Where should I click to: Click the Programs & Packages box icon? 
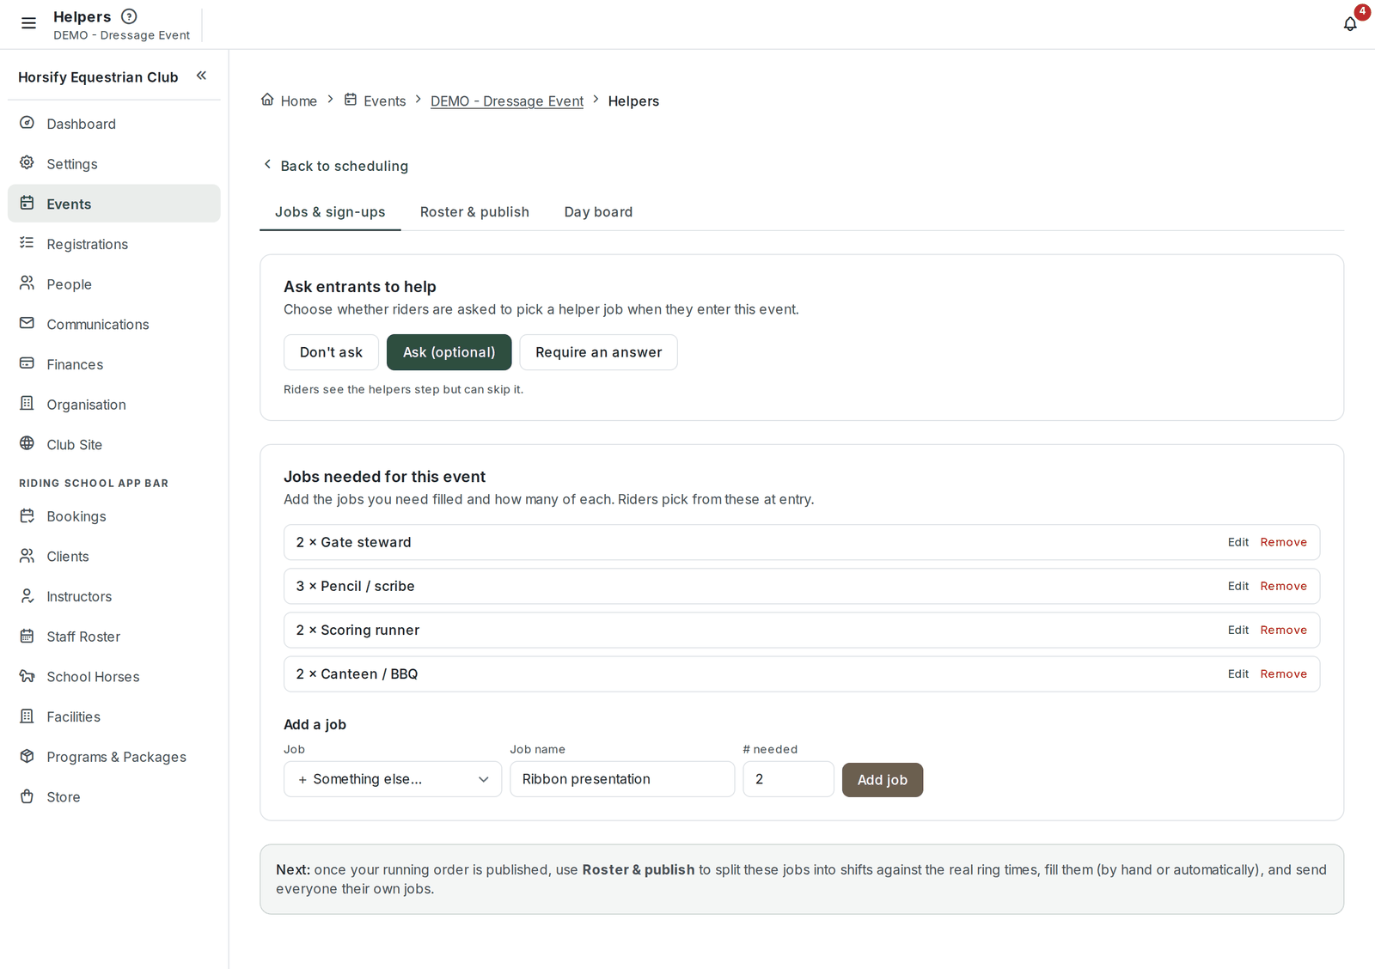tap(27, 757)
